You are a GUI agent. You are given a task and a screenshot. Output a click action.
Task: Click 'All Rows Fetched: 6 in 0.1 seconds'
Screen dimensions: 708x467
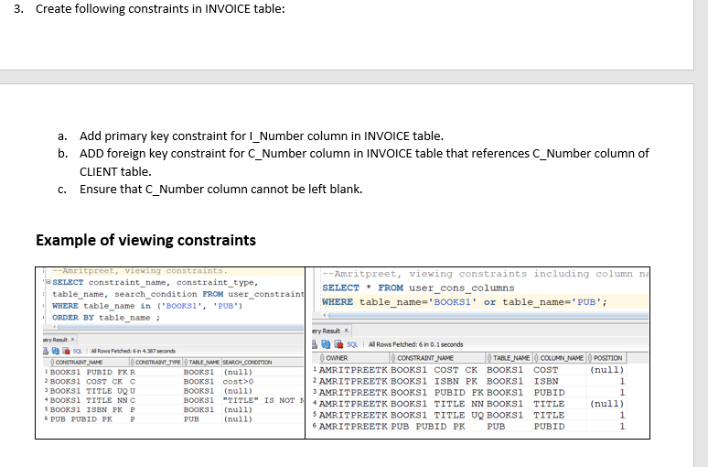pyautogui.click(x=416, y=344)
